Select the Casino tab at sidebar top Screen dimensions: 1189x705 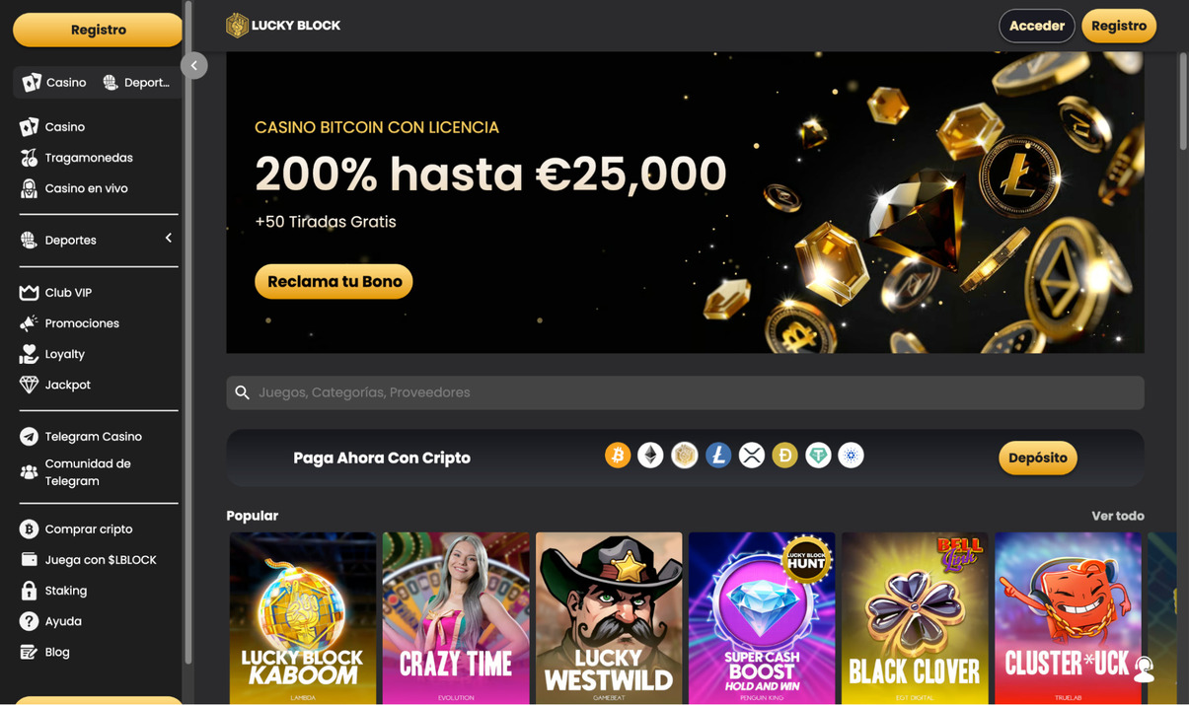click(54, 83)
